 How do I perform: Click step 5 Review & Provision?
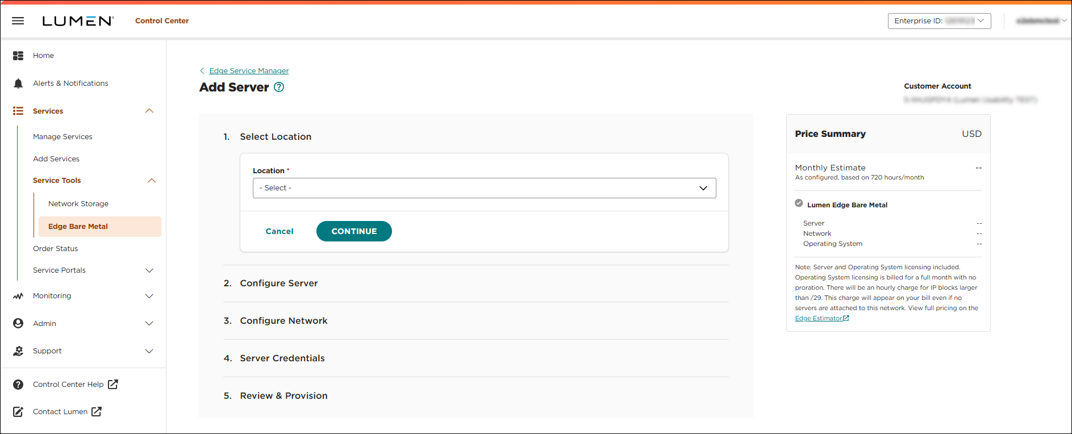click(x=283, y=396)
